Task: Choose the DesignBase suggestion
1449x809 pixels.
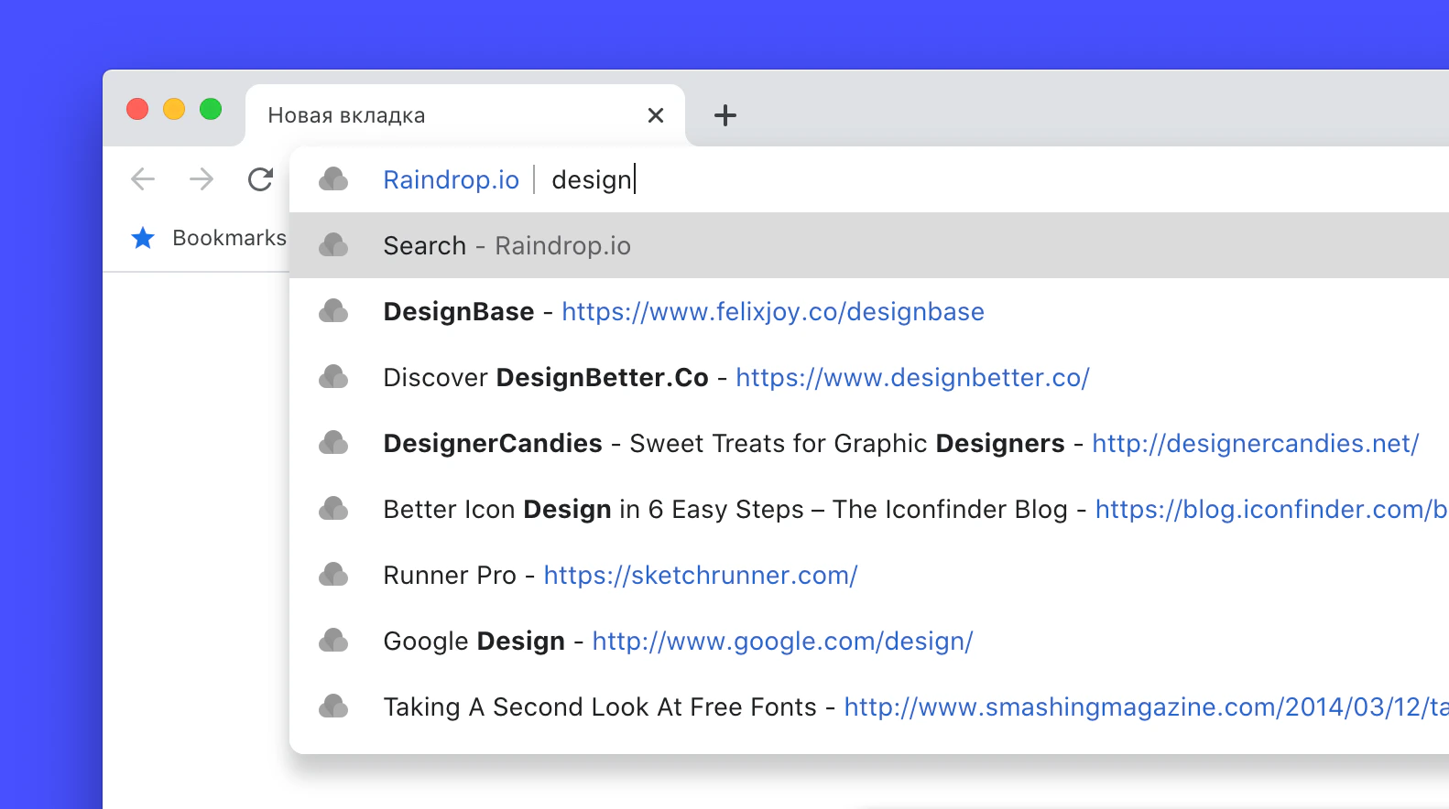Action: click(869, 311)
